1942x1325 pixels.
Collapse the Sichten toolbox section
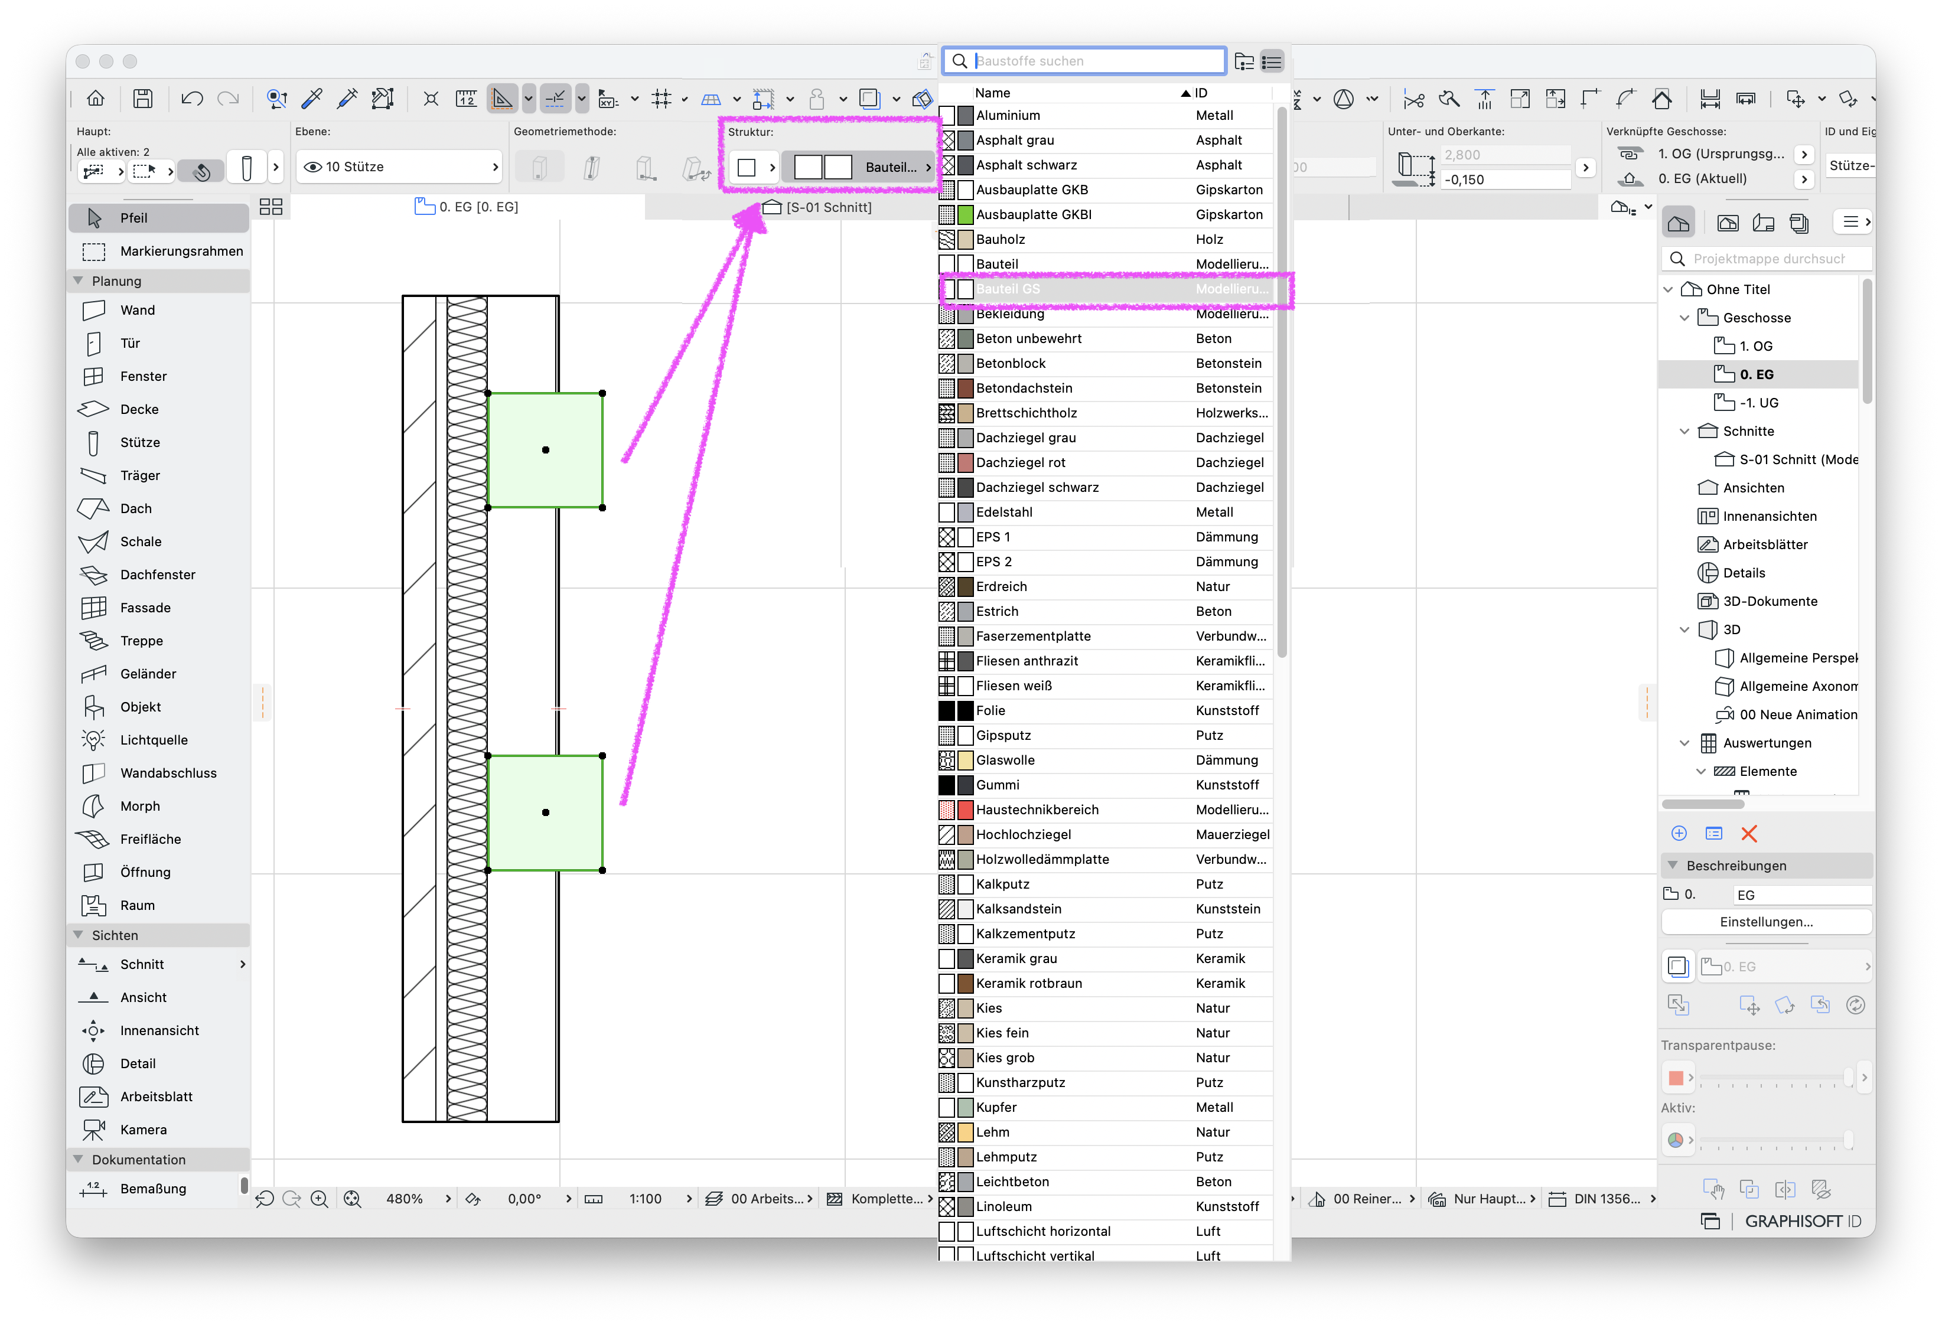click(79, 935)
